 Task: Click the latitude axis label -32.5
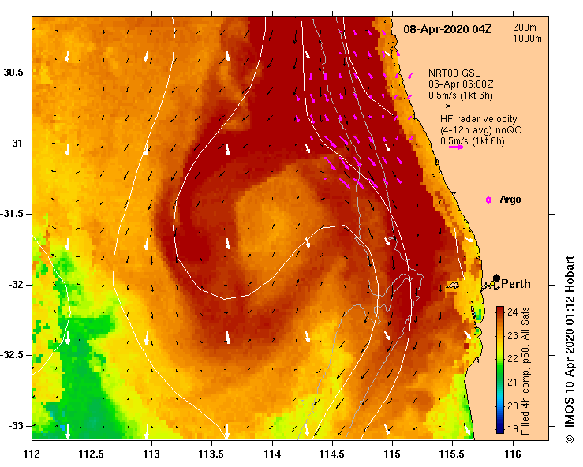tap(13, 355)
